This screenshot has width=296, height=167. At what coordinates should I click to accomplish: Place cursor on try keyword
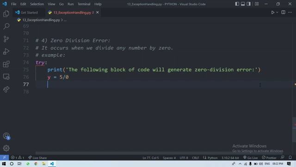tap(40, 63)
